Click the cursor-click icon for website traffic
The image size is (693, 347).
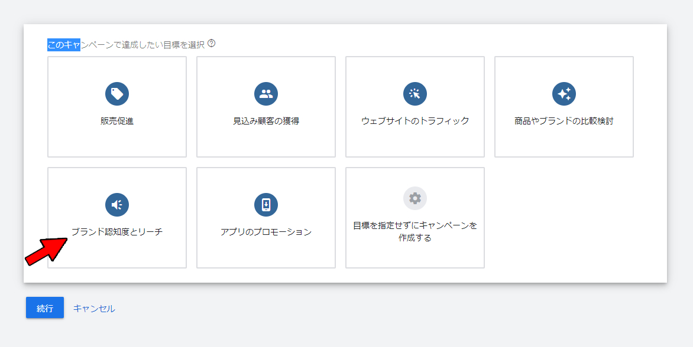click(415, 94)
